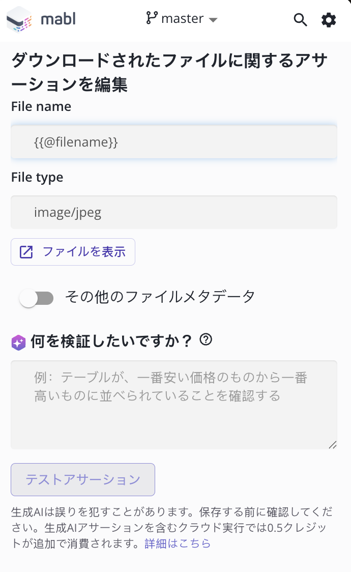The height and width of the screenshot is (572, 351).
Task: Click the image/jpeg File type field
Action: [x=173, y=212]
